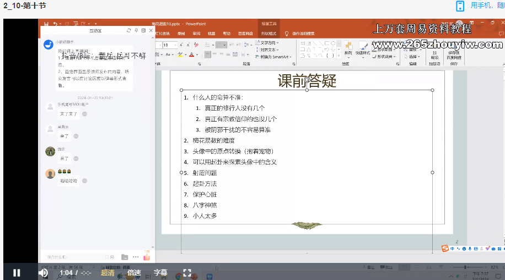
Task: Open the 倍速 playback speed option
Action: (x=134, y=273)
